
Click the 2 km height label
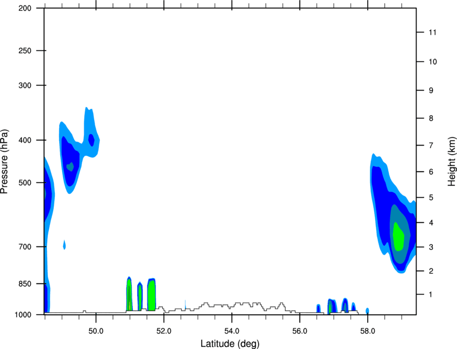click(431, 271)
